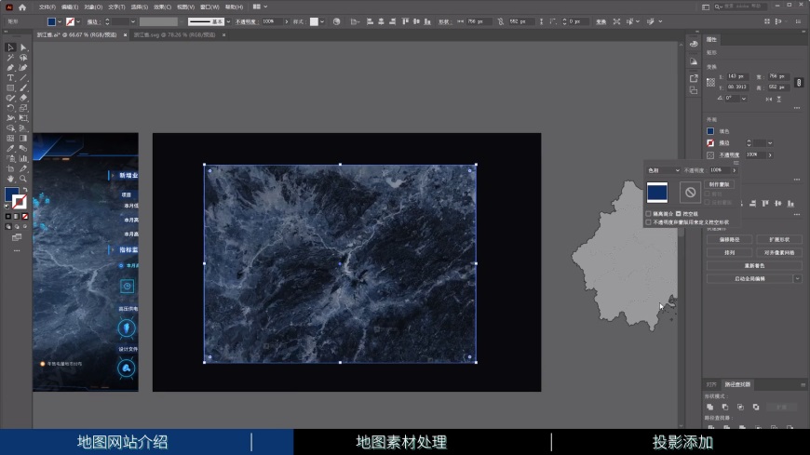Select the Hand tool
The width and height of the screenshot is (810, 455).
[x=10, y=179]
